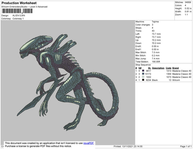Click the 'Page 1 of 1' footer

[x=186, y=146]
